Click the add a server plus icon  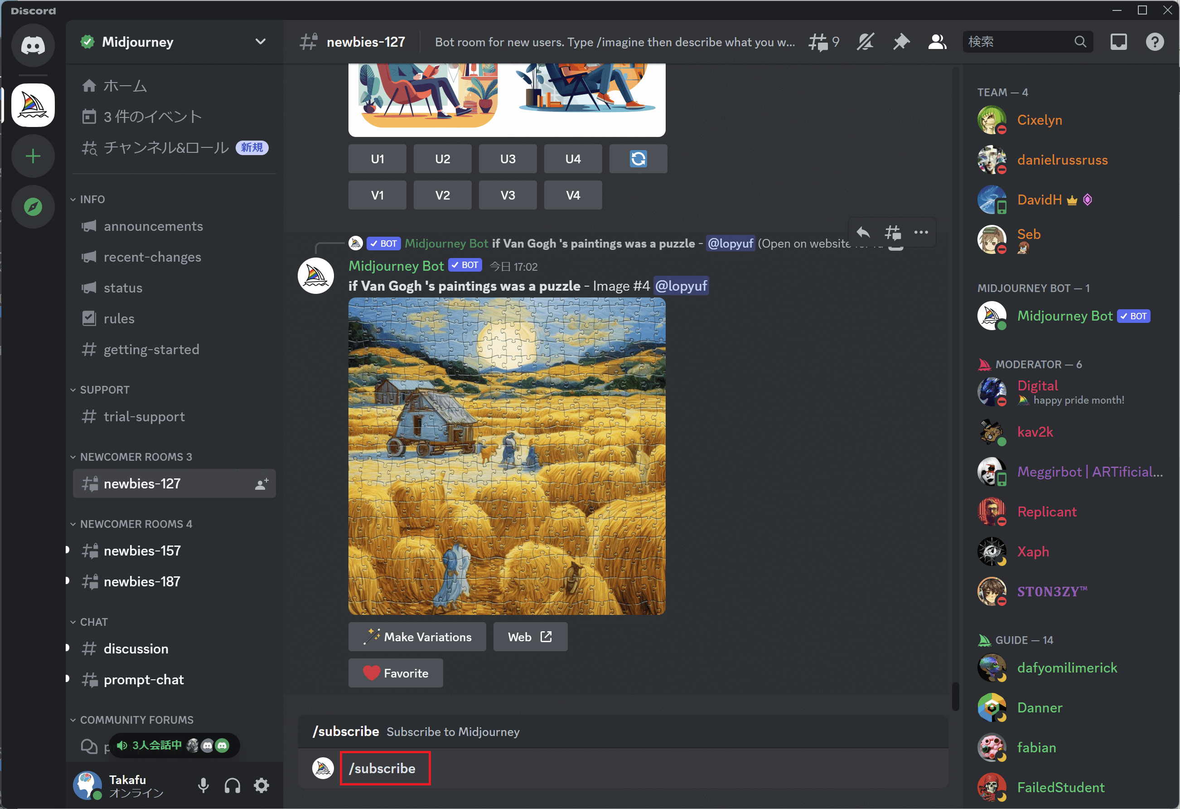(33, 156)
